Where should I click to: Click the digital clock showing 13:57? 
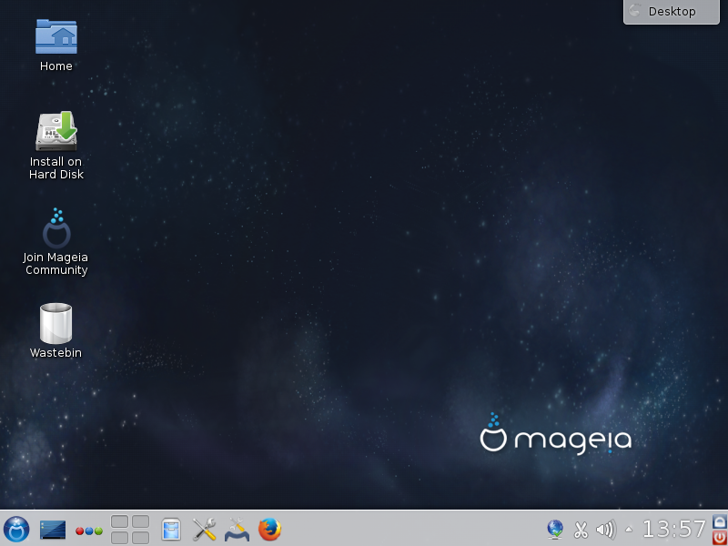tap(674, 529)
